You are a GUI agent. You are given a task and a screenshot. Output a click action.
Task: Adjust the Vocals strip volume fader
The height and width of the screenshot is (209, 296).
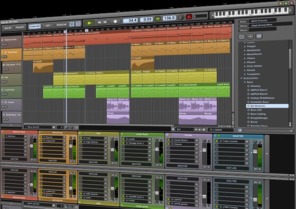tap(204, 150)
